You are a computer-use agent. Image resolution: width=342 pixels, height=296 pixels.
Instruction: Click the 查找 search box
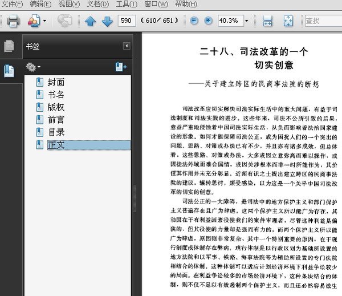tap(323, 21)
